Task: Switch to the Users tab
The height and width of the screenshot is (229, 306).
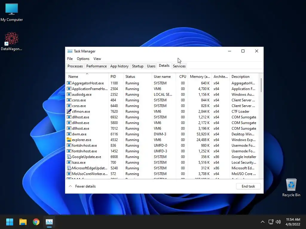Action: pos(151,66)
